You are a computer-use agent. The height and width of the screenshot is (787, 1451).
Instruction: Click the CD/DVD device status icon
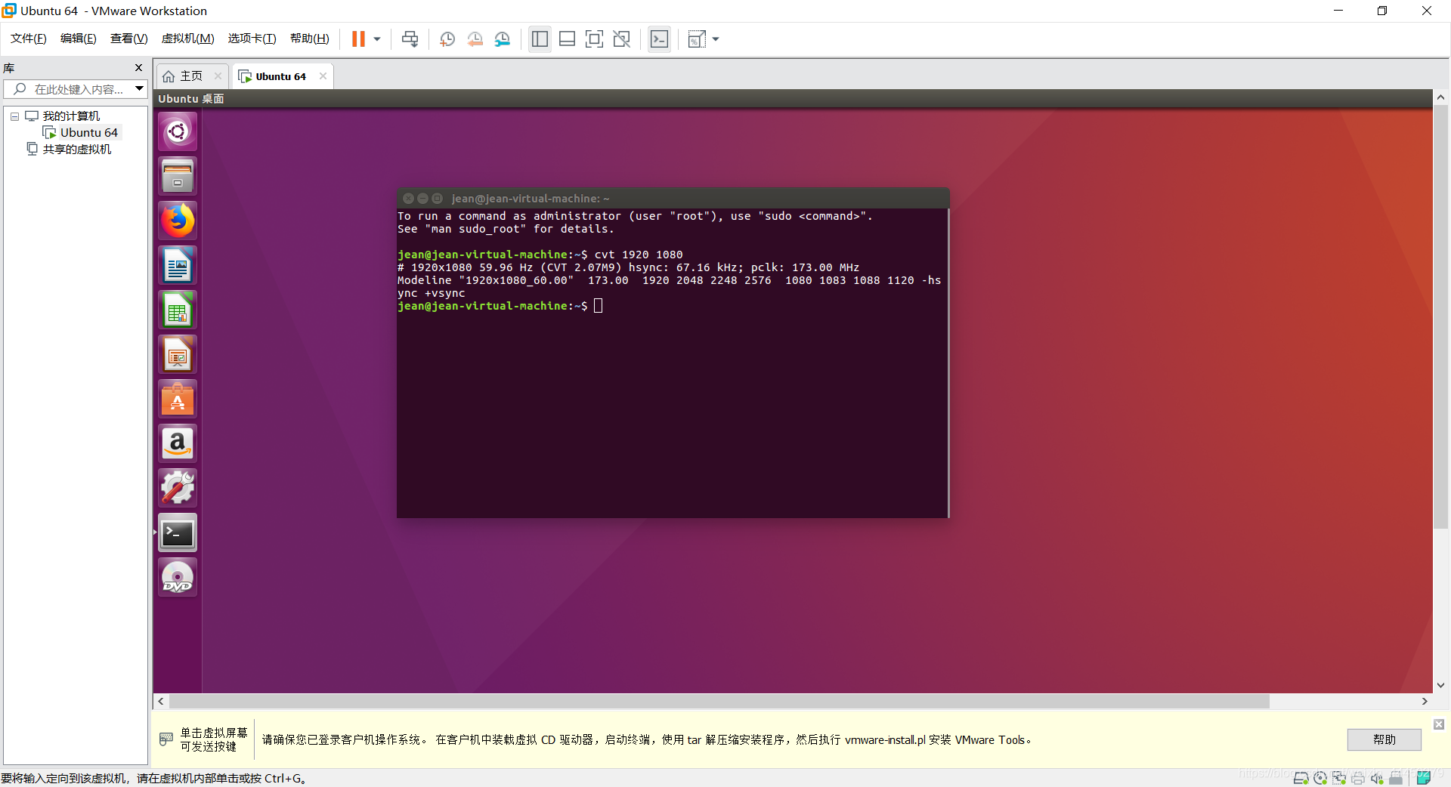coord(1321,779)
